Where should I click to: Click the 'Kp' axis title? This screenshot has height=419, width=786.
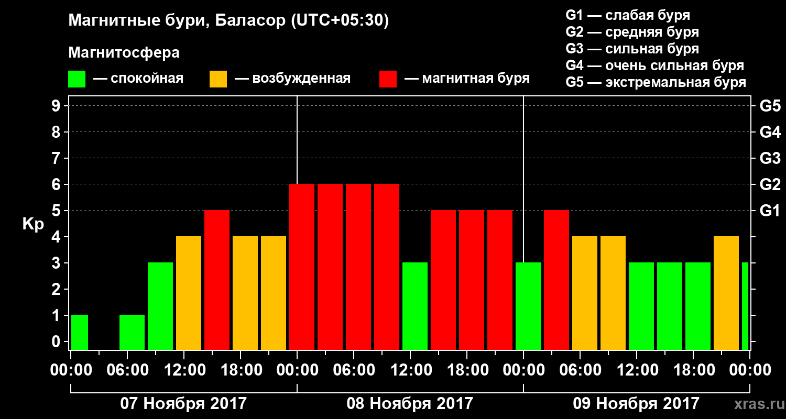[34, 224]
